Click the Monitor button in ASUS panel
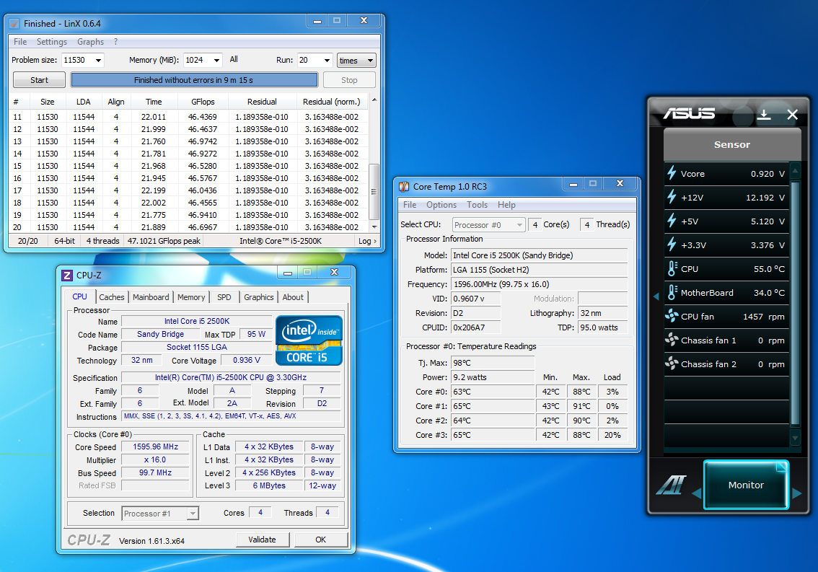Viewport: 818px width, 572px height. pos(746,485)
